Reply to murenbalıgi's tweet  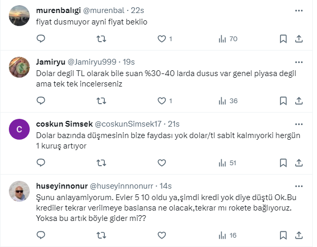41,39
